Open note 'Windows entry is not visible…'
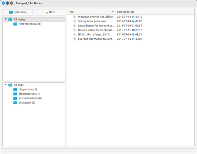197x154 pixels. tap(96, 17)
